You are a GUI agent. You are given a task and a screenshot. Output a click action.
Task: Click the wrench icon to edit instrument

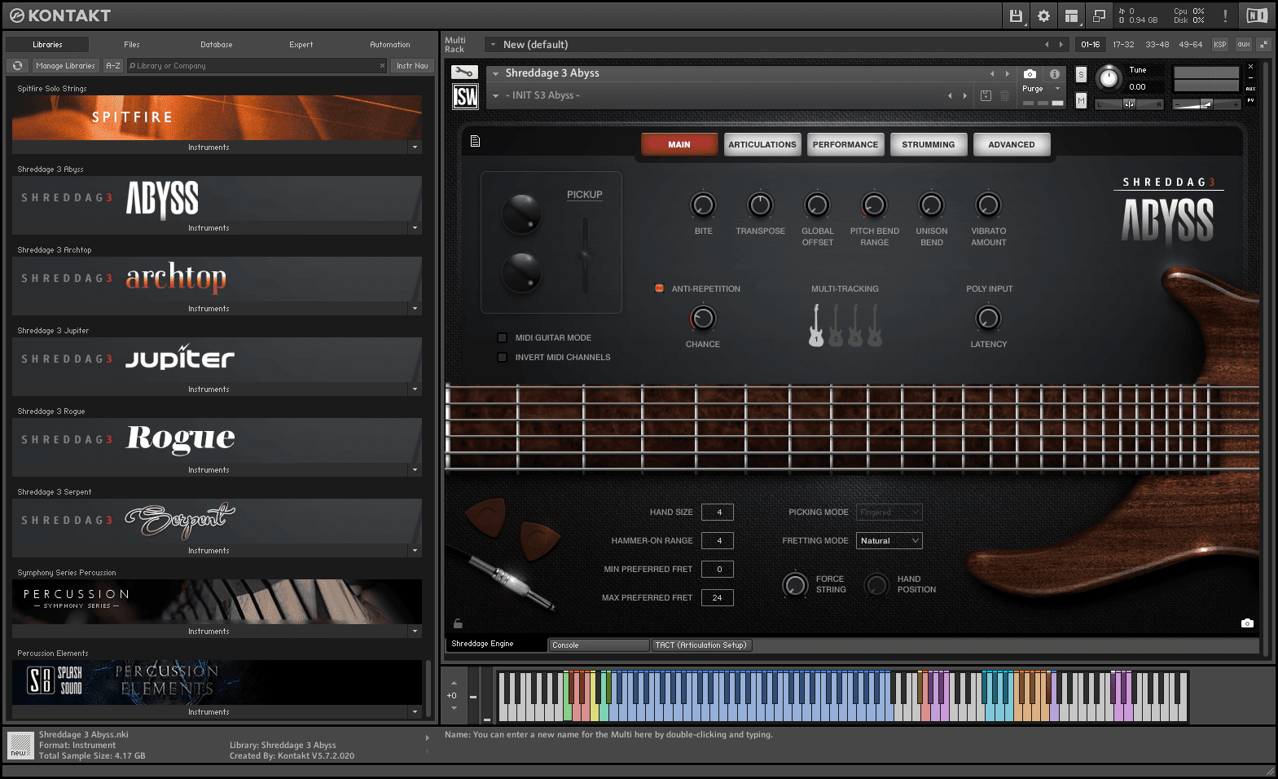pyautogui.click(x=464, y=73)
